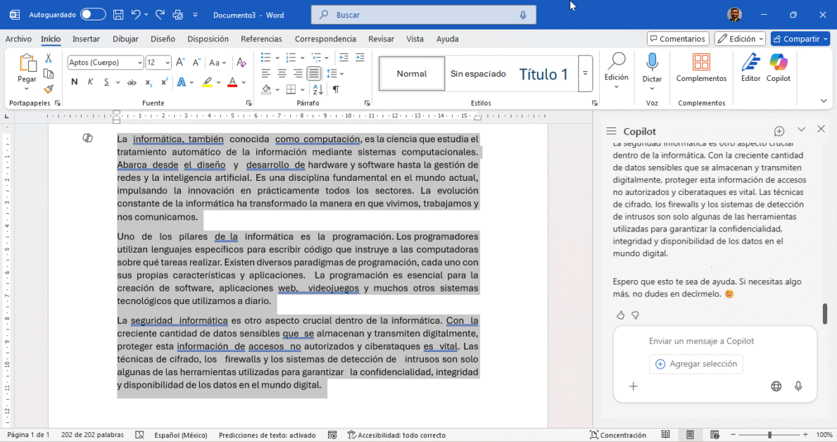Toggle the Autoguardado switch
Viewport: 837px width, 442px height.
93,14
